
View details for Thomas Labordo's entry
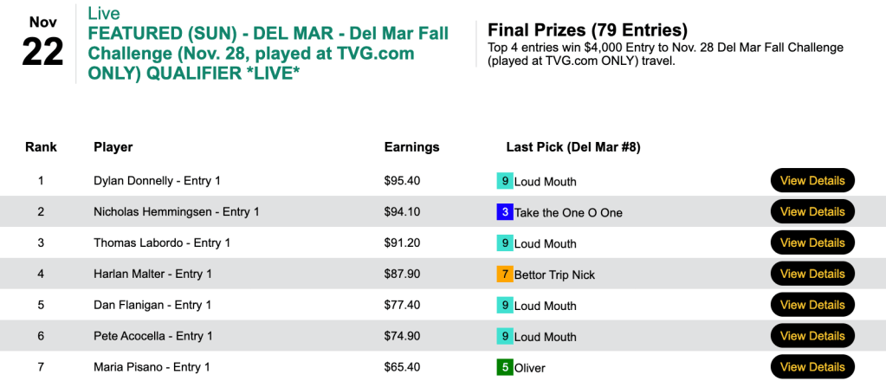point(812,243)
